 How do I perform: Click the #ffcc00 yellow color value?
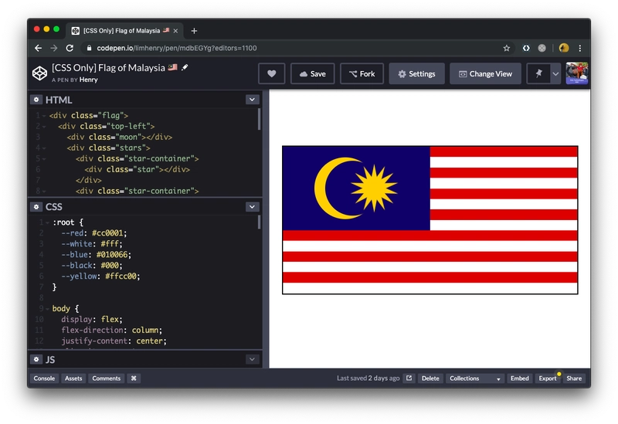click(121, 276)
